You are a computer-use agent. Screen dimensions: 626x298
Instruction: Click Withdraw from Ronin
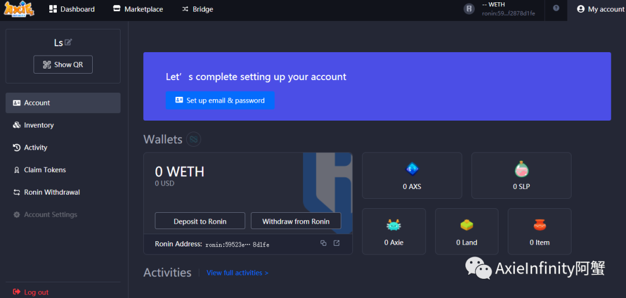coord(296,221)
